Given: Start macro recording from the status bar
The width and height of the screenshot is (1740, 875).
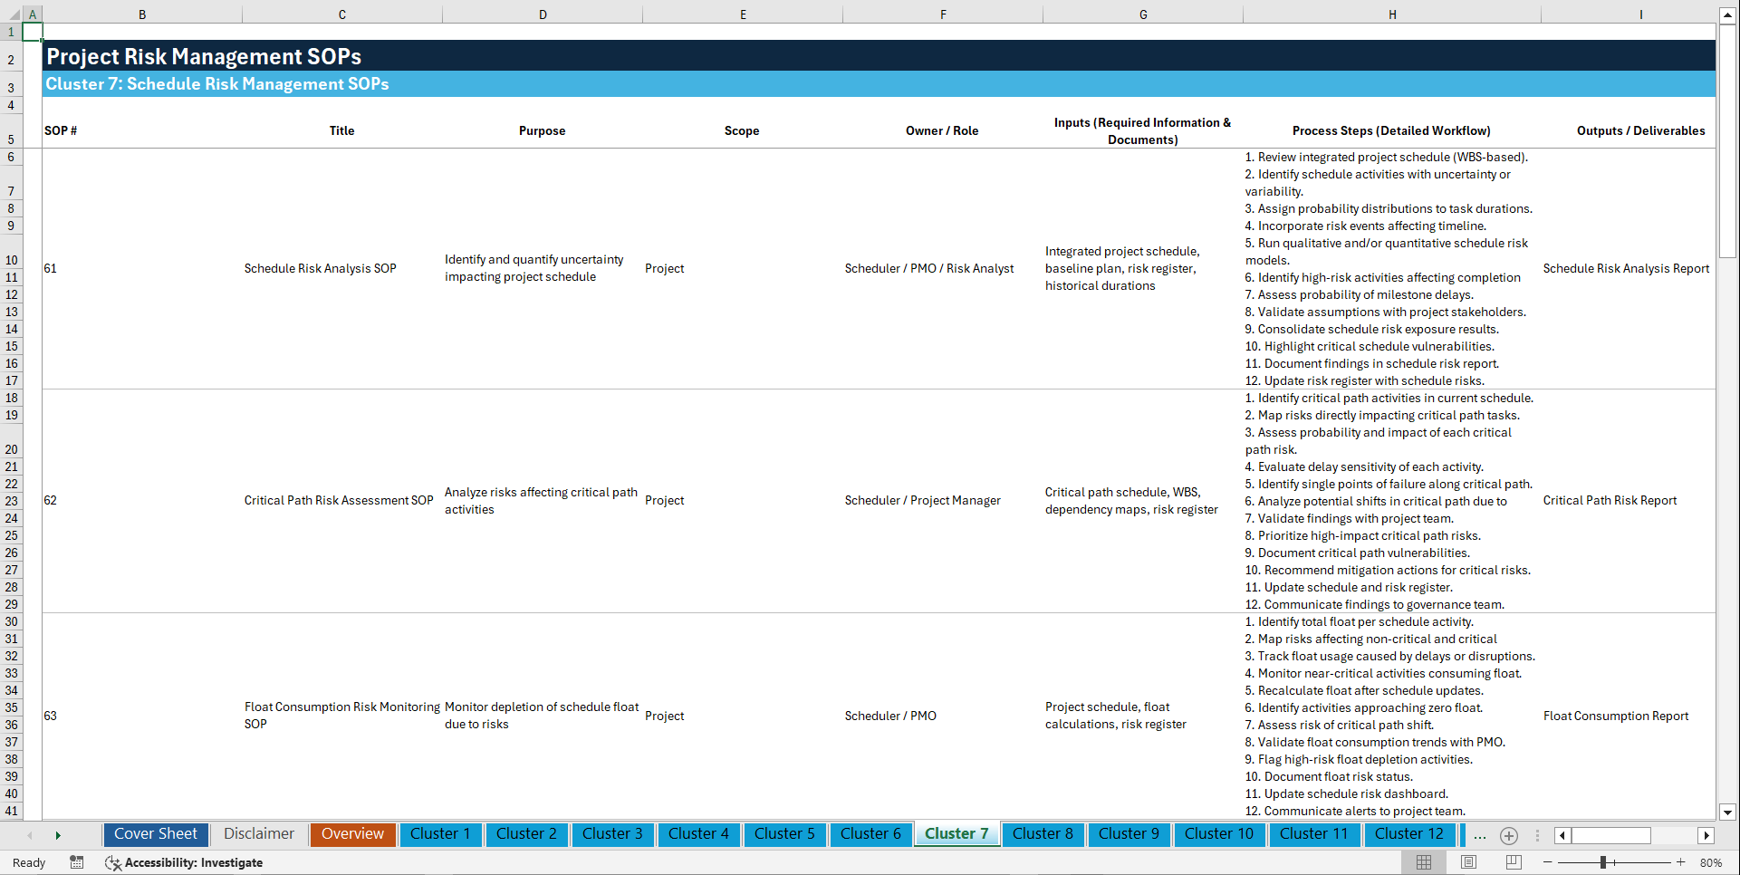Looking at the screenshot, I should tap(77, 862).
